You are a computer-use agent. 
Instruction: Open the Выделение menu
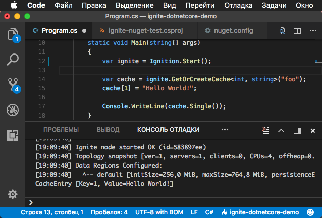point(135,5)
